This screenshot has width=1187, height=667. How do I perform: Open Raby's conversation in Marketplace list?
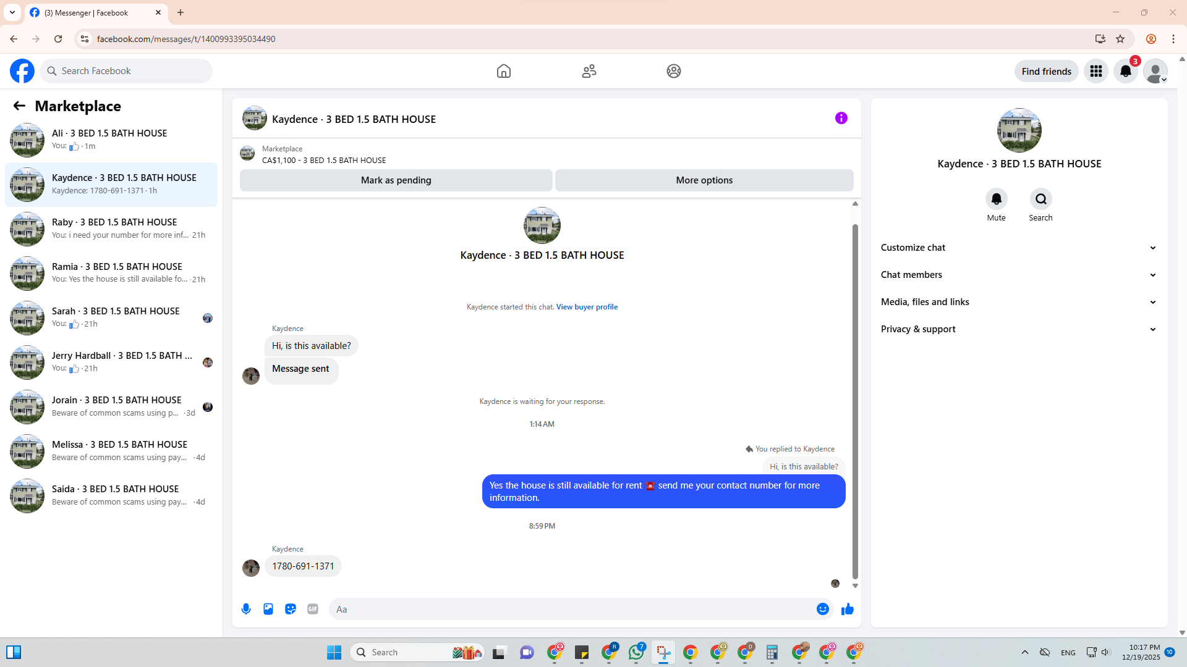click(x=111, y=229)
